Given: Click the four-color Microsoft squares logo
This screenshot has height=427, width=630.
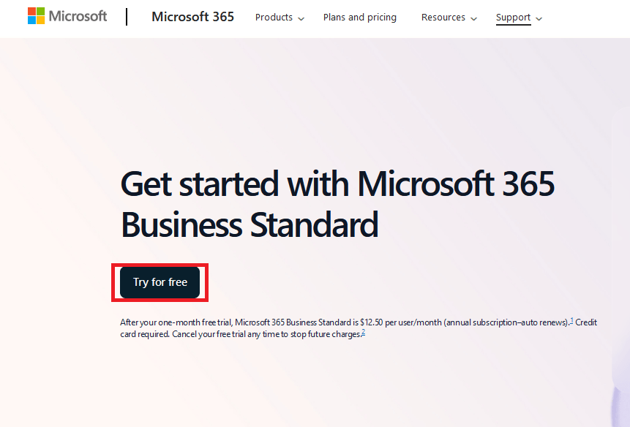Looking at the screenshot, I should (x=36, y=16).
